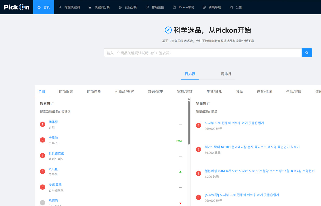Select the 时尚杂货 category tab
The image size is (321, 206).
(x=94, y=92)
